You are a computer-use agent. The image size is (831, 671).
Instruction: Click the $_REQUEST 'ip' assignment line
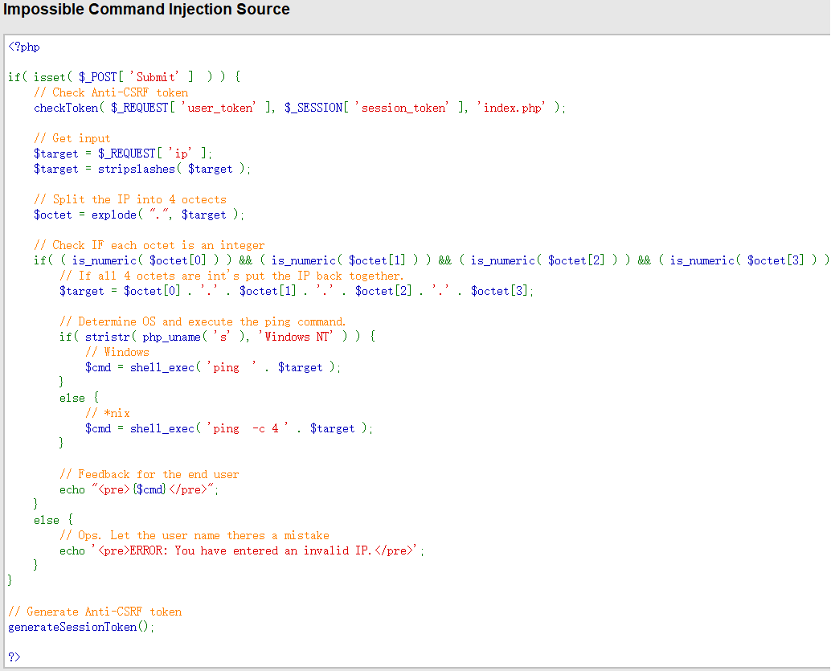coord(123,153)
